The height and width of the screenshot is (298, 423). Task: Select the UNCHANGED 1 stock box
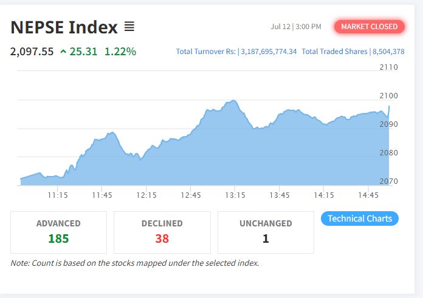tap(266, 232)
